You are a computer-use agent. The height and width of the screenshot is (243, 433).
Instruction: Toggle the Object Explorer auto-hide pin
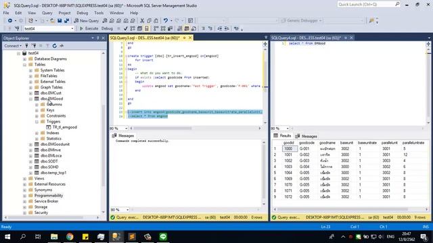97,38
